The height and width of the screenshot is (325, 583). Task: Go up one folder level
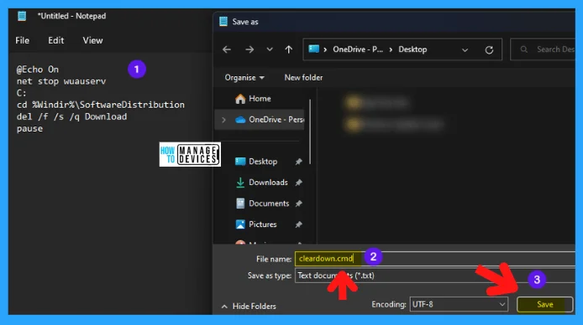(x=288, y=49)
